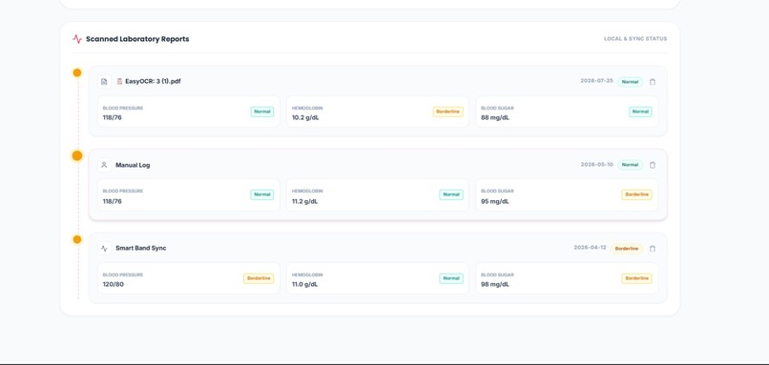
Task: Click the Normal status badge dated 2026-05-10
Action: [631, 165]
